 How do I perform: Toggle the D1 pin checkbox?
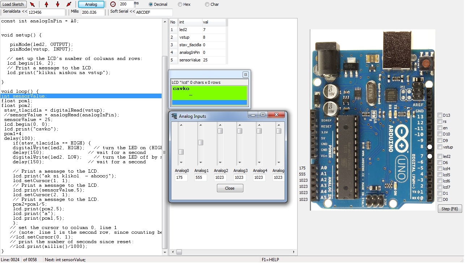click(440, 193)
